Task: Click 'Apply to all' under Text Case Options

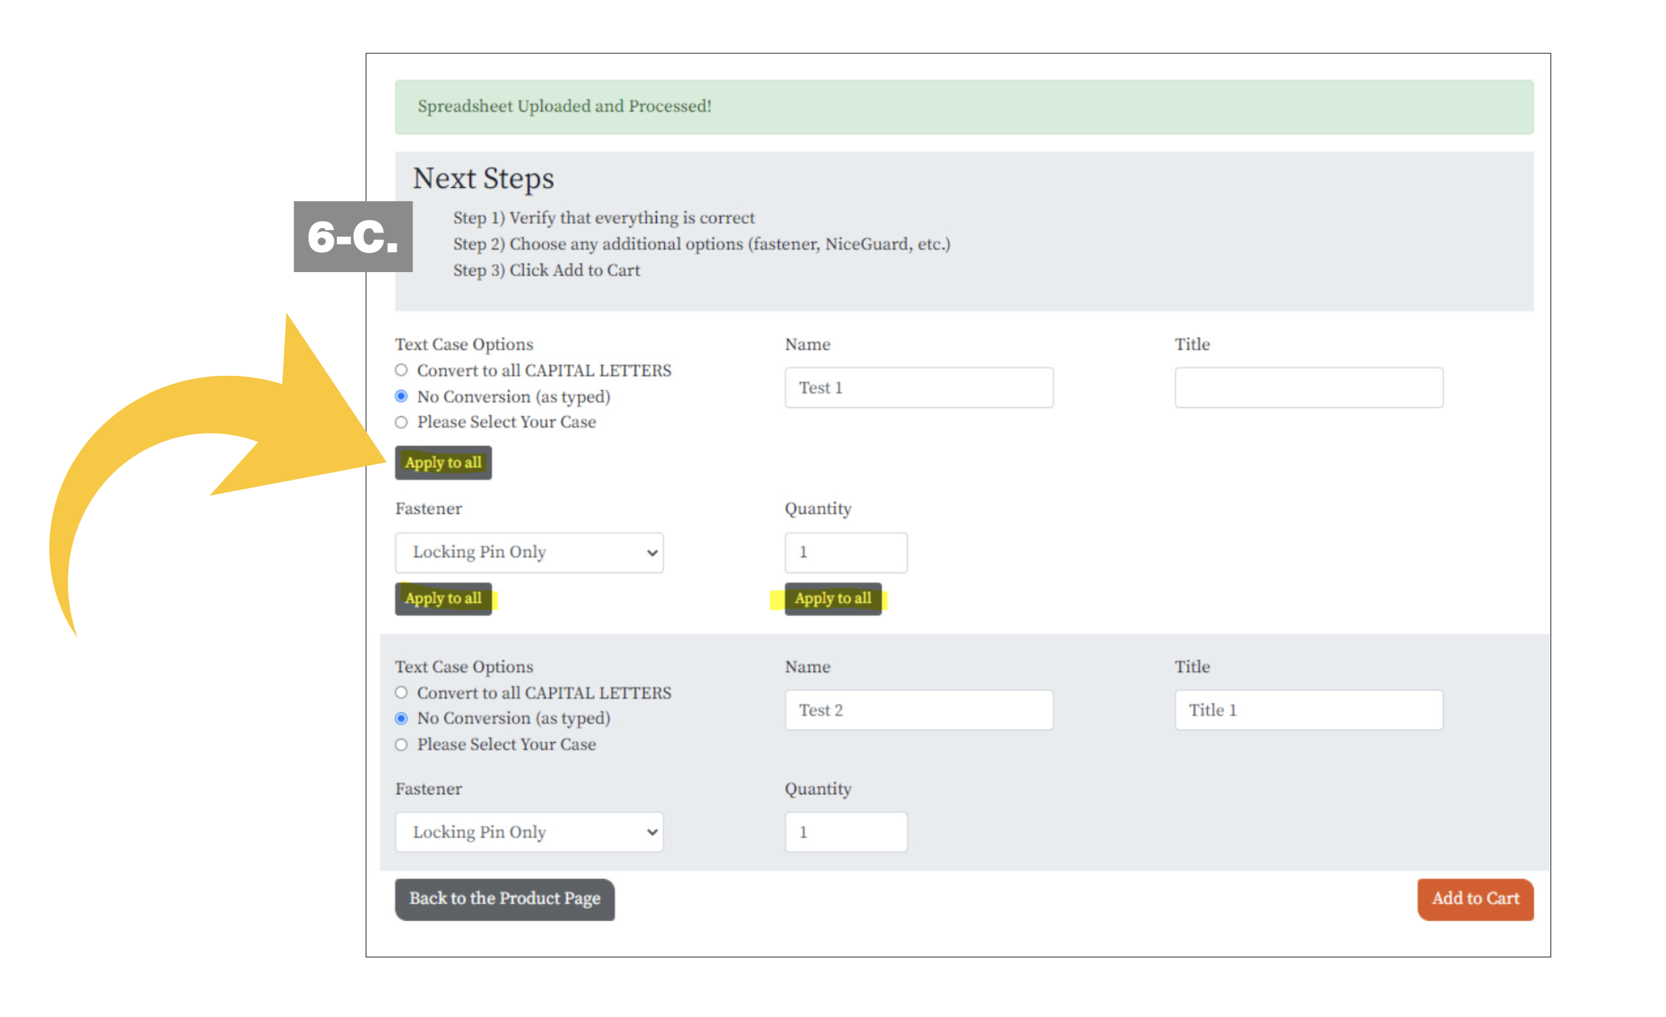Action: pos(443,463)
